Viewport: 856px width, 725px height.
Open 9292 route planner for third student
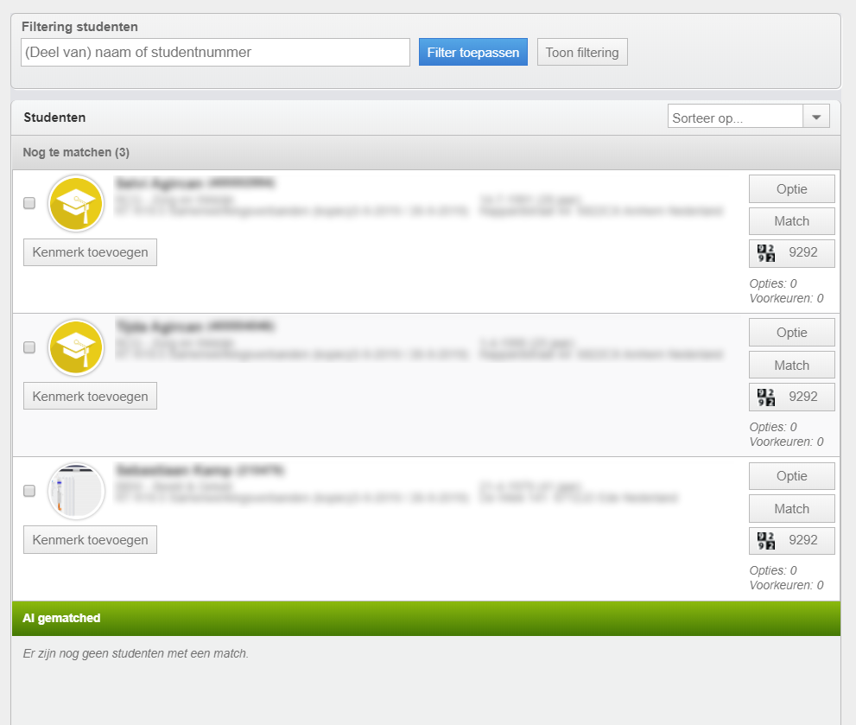click(x=791, y=540)
